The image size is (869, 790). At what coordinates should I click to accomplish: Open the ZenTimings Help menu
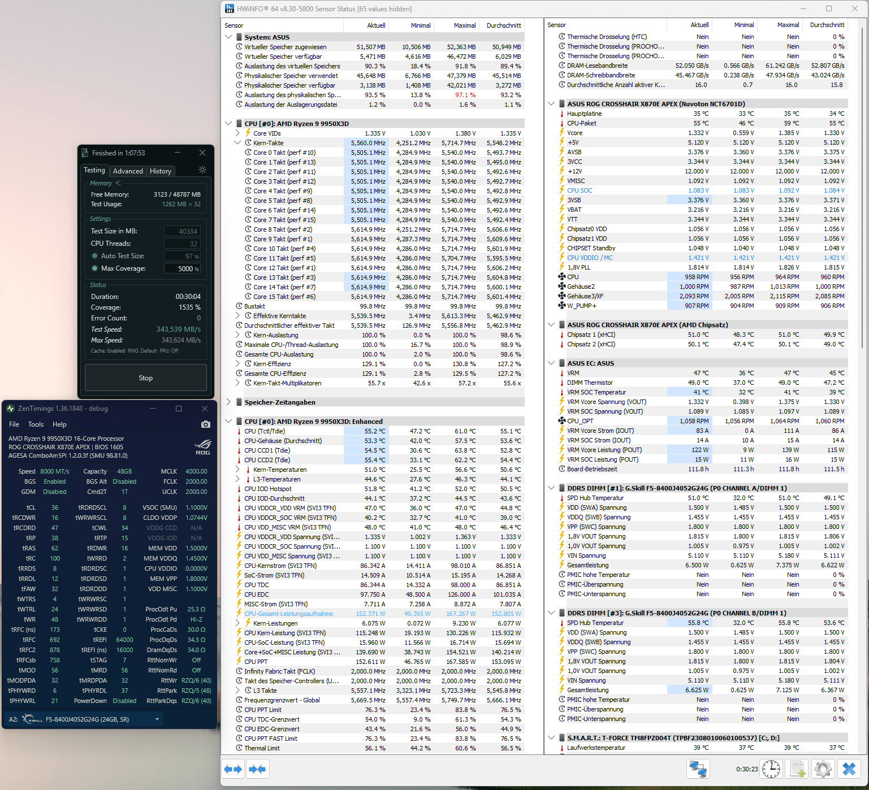(59, 424)
